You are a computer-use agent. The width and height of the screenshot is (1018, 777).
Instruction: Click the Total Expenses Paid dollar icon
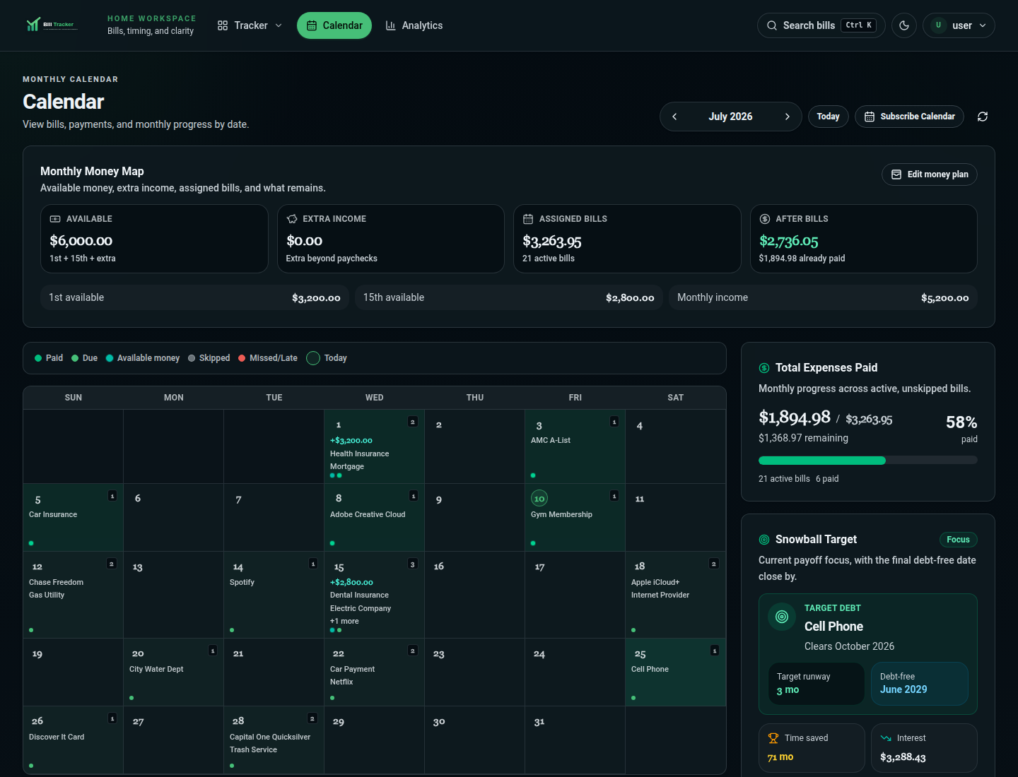tap(764, 368)
